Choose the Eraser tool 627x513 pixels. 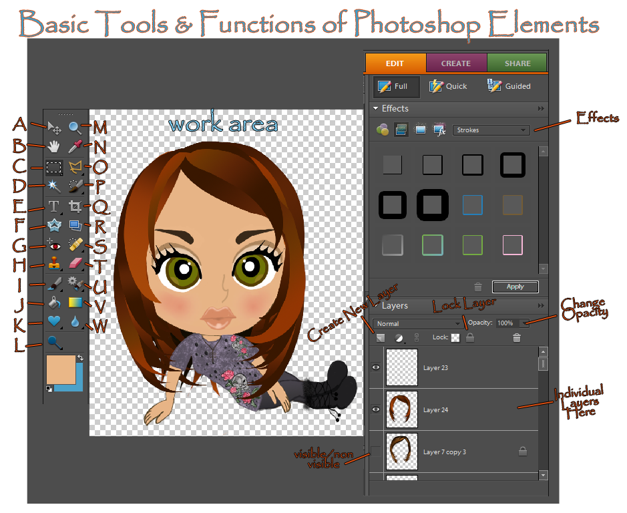(75, 263)
